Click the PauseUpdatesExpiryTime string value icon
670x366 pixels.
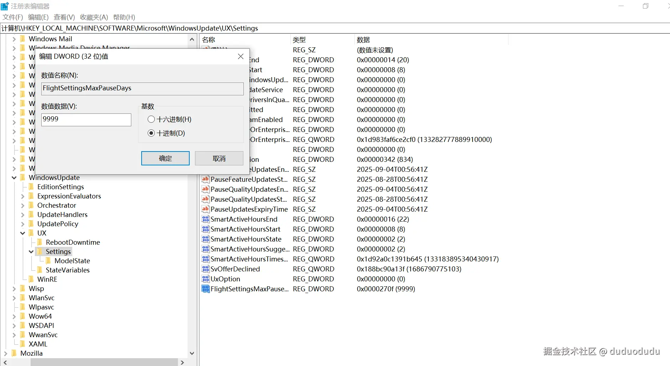[206, 209]
